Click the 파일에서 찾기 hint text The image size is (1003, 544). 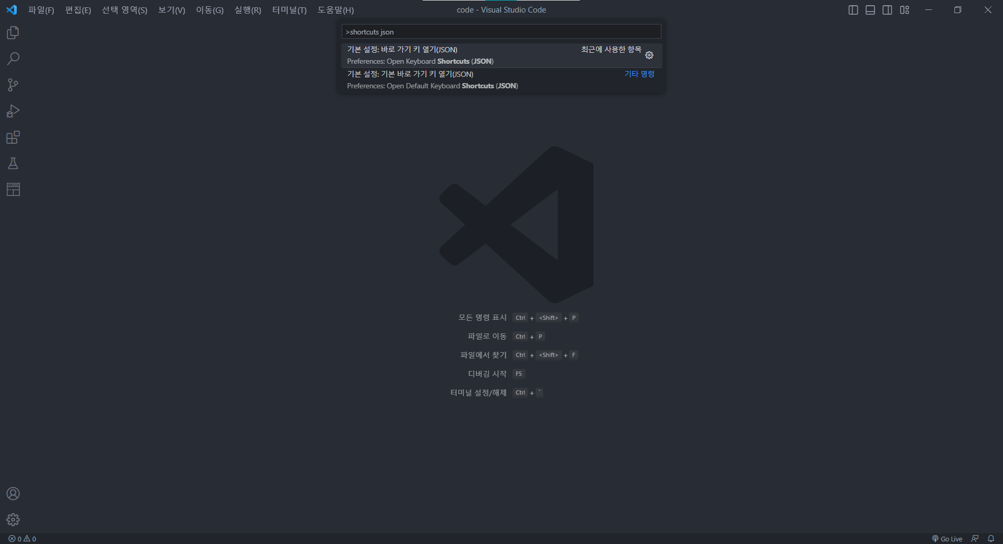point(483,355)
